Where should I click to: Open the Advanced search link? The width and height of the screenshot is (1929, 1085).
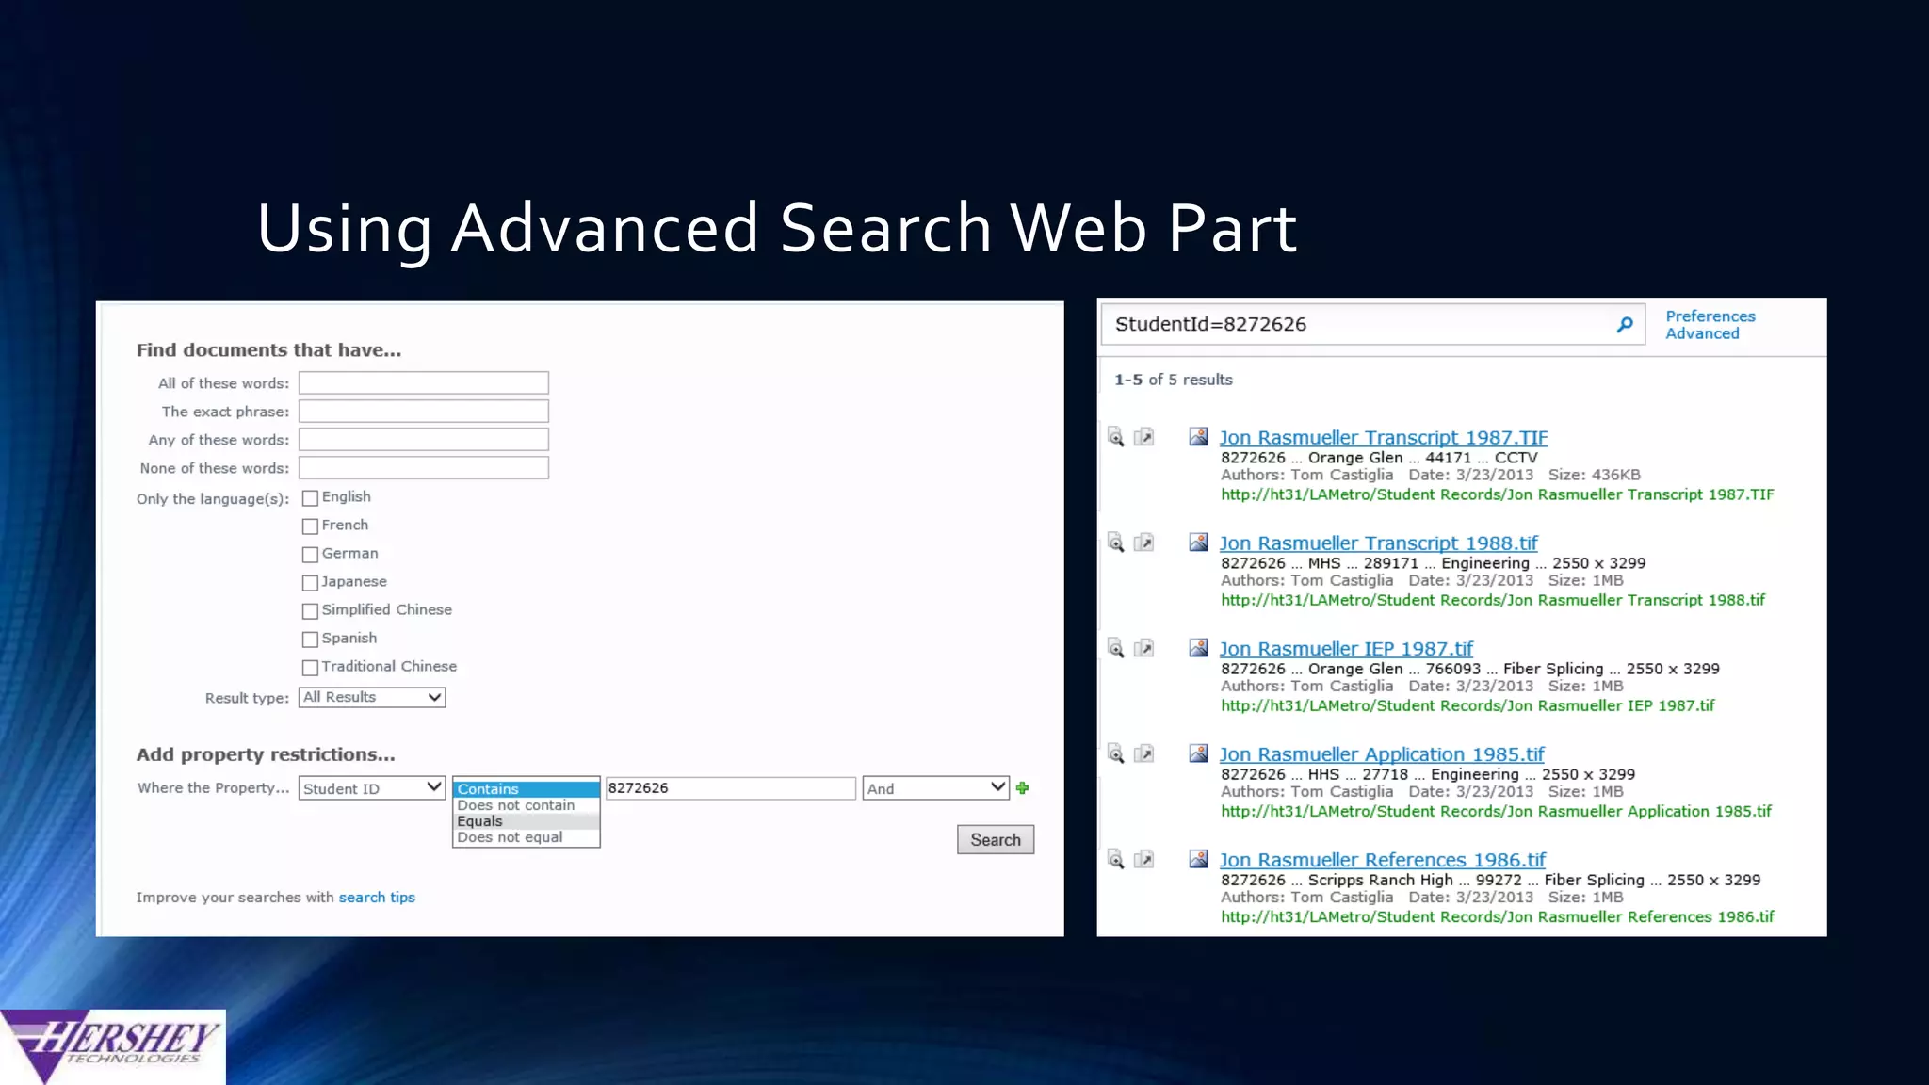tap(1702, 333)
